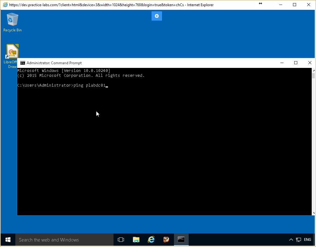Open the Start menu
This screenshot has width=316, height=247.
tap(7, 240)
